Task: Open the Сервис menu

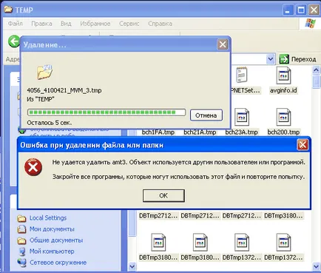Action: 129,24
